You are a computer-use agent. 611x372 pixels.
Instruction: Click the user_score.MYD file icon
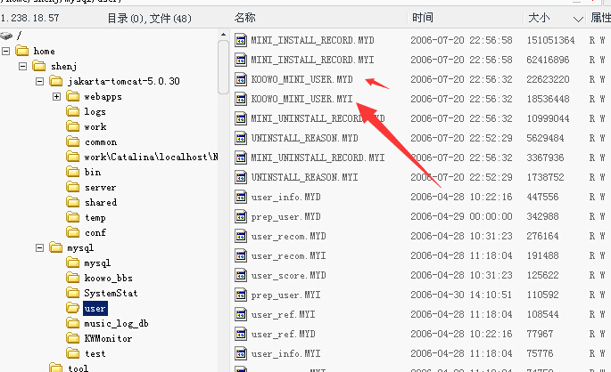(241, 275)
